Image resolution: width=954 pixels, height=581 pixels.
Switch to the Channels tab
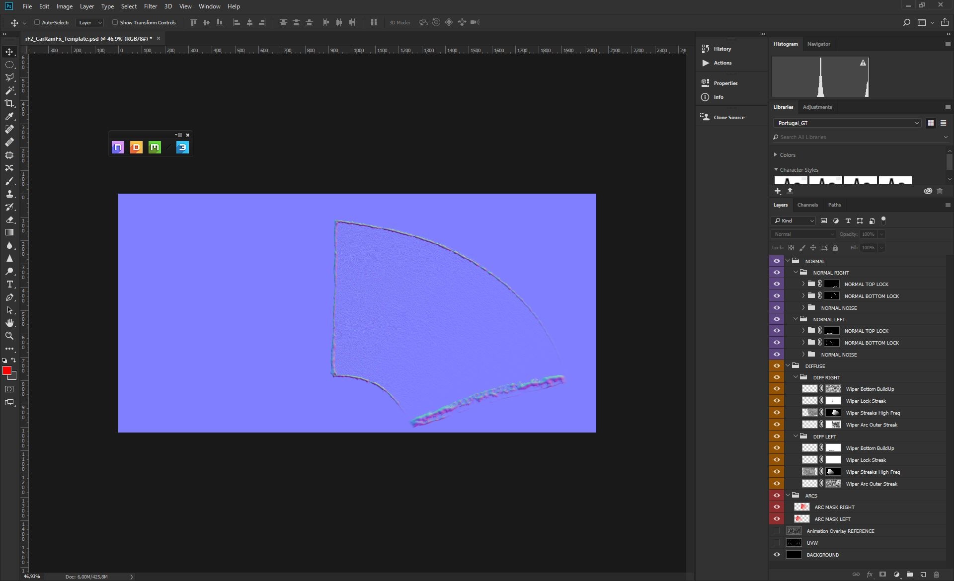coord(807,205)
